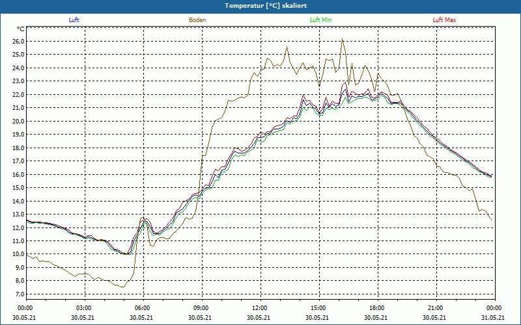
Task: Click the 18:00 time axis label
Action: (378, 308)
